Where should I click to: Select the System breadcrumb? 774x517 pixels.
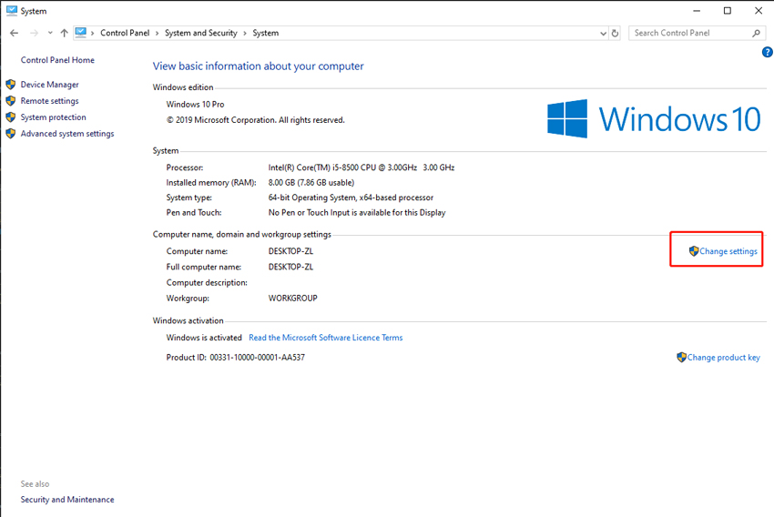[x=266, y=33]
